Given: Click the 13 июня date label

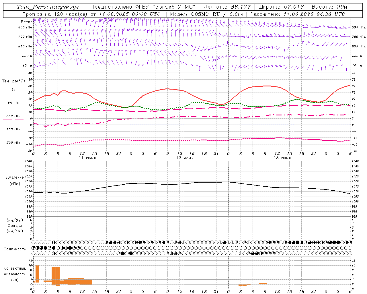Looking at the screenshot, I should click(282, 158).
